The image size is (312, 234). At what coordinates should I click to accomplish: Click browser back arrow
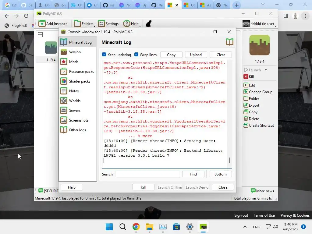pos(7,16)
